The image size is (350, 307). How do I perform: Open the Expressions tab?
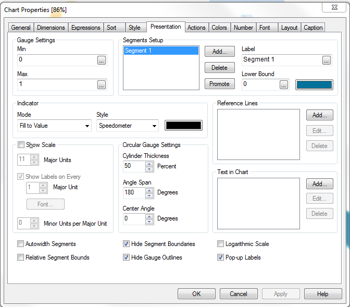pos(86,28)
